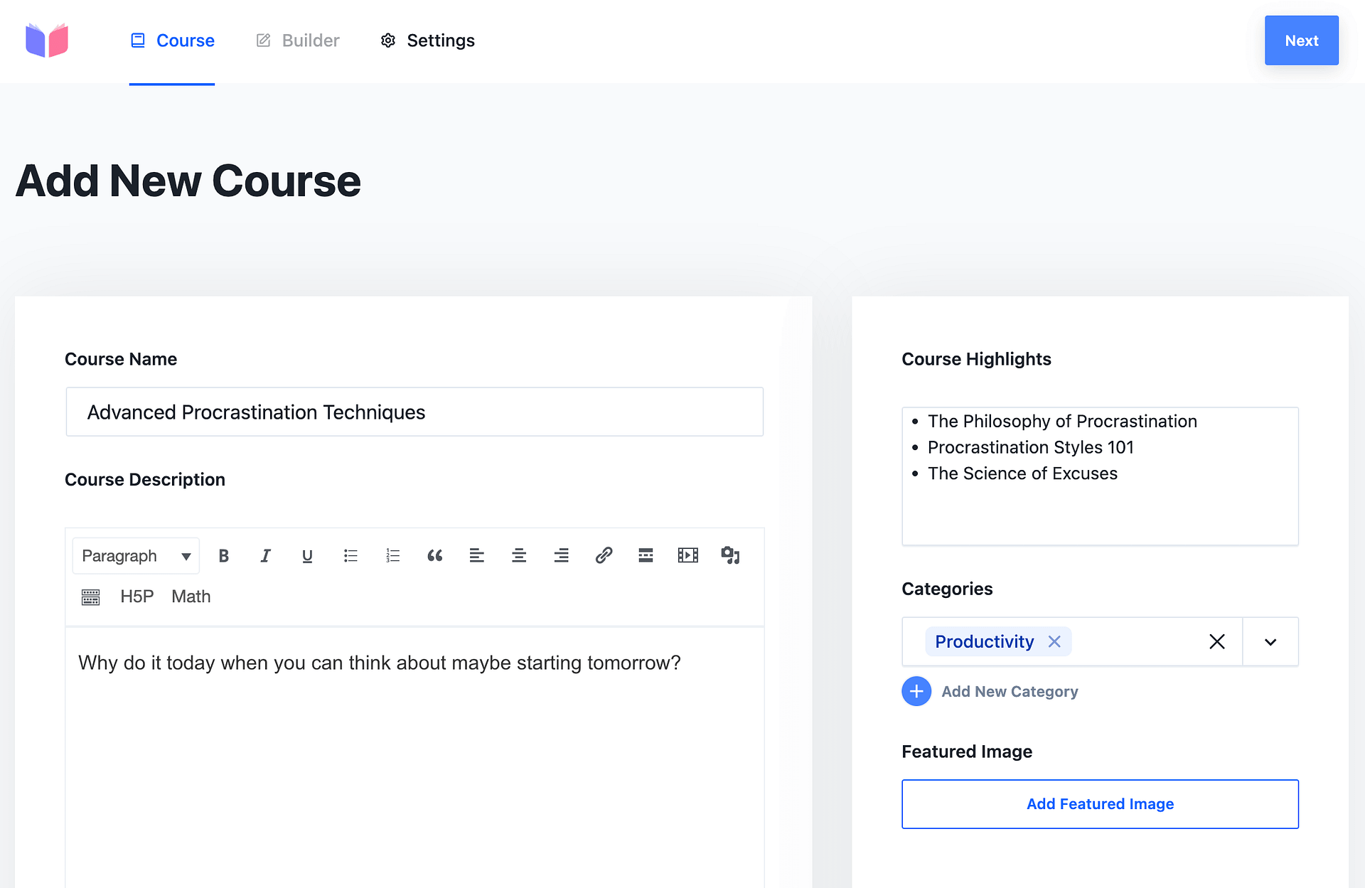Insert a bulleted list in the description
Image resolution: width=1365 pixels, height=888 pixels.
350,555
